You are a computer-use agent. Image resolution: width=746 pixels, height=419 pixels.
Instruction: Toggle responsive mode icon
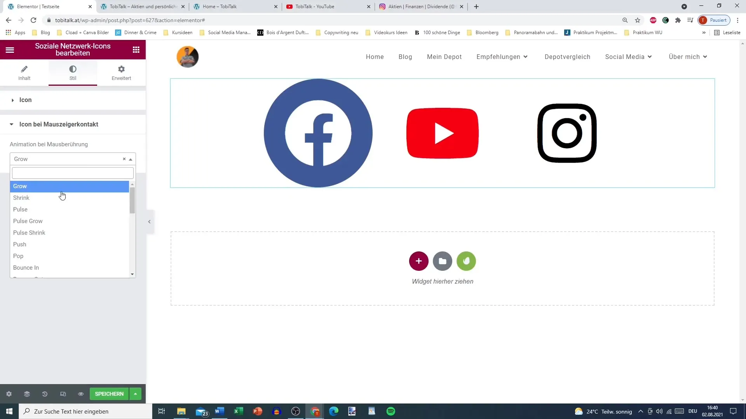63,394
